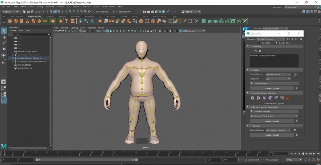Open the Binding Method dropdown

278,130
